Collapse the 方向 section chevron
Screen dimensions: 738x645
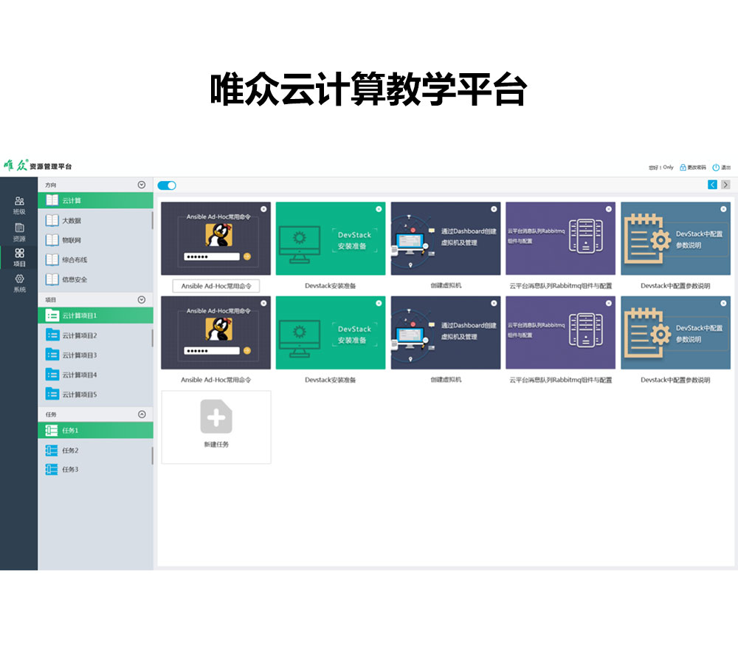[141, 185]
